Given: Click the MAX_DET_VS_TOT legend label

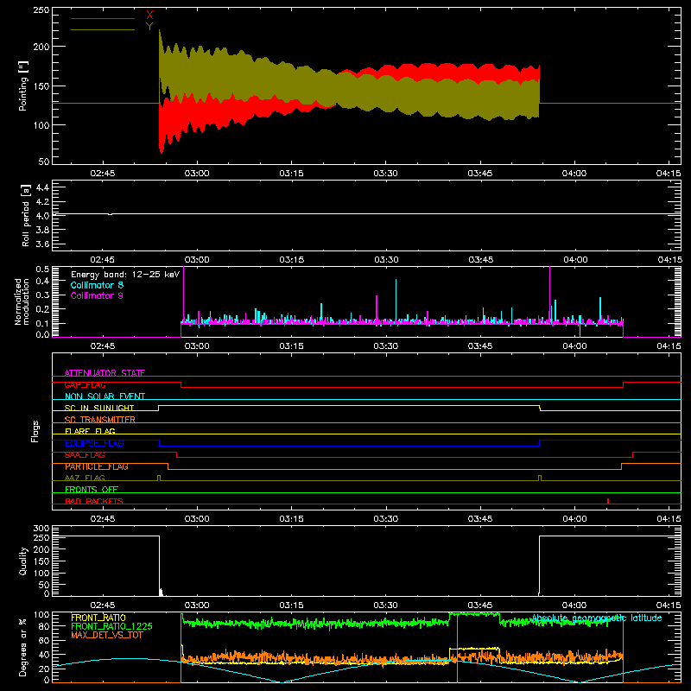Looking at the screenshot, I should pyautogui.click(x=107, y=635).
